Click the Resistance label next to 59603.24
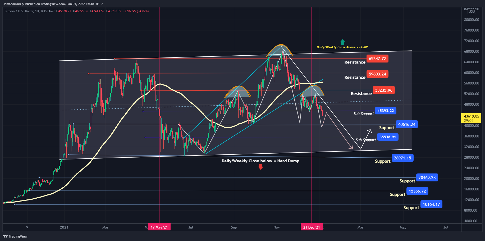 click(355, 77)
